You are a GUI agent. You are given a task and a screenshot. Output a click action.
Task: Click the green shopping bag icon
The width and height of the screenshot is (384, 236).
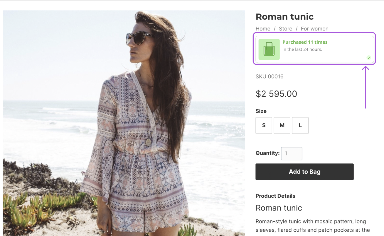point(269,49)
